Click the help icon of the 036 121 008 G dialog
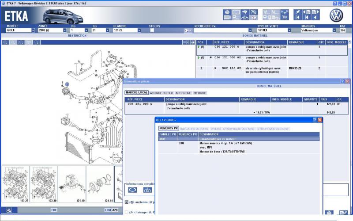This screenshot has height=221, width=353. point(315,120)
